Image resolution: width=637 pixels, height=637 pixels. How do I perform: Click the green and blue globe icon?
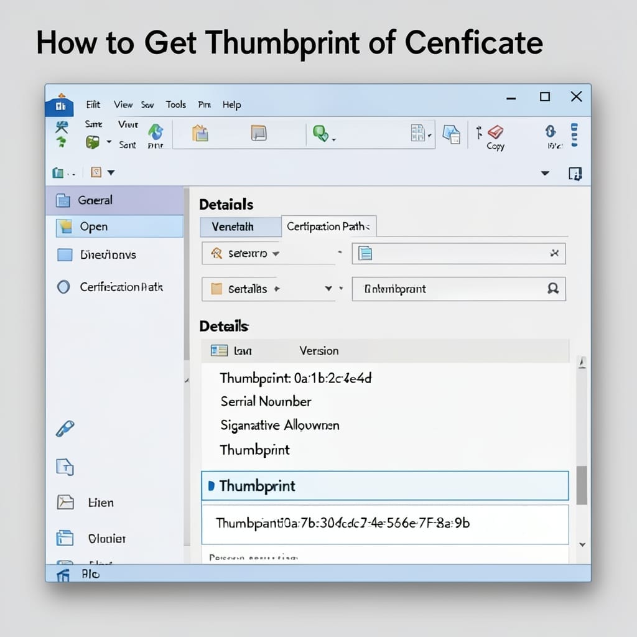tap(155, 132)
